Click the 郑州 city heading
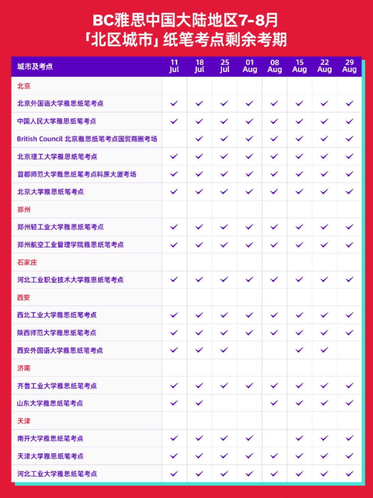Screen dimensions: 373x498 tap(24, 210)
